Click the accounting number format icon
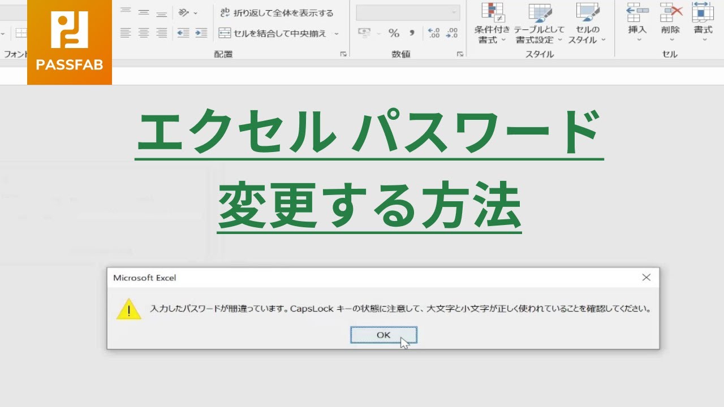724x407 pixels. pyautogui.click(x=364, y=33)
